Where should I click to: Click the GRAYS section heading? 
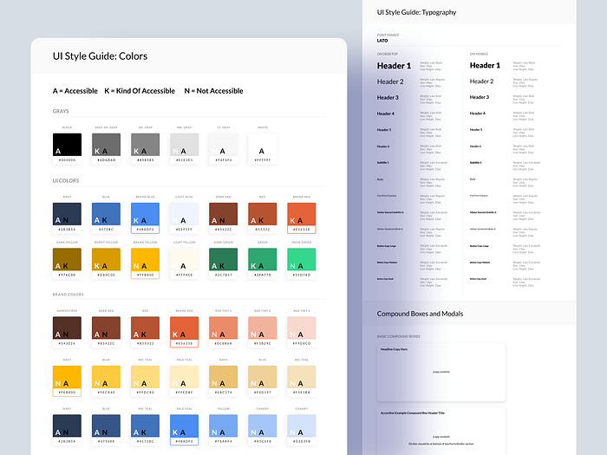tap(61, 112)
